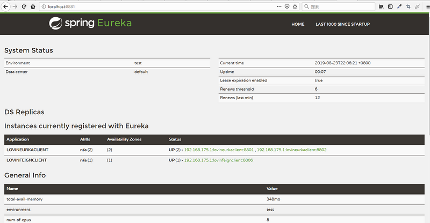Go to browser Home page icon
Screen dimensions: 430x223
[33, 6]
